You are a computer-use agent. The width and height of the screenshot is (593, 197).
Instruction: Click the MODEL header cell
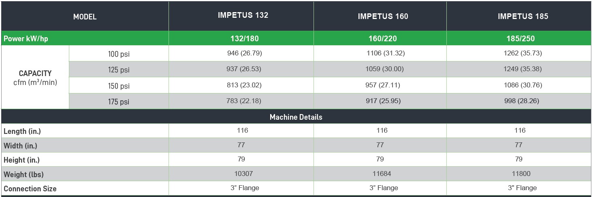85,17
